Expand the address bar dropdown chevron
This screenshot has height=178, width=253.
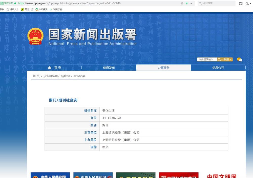click(x=191, y=3)
